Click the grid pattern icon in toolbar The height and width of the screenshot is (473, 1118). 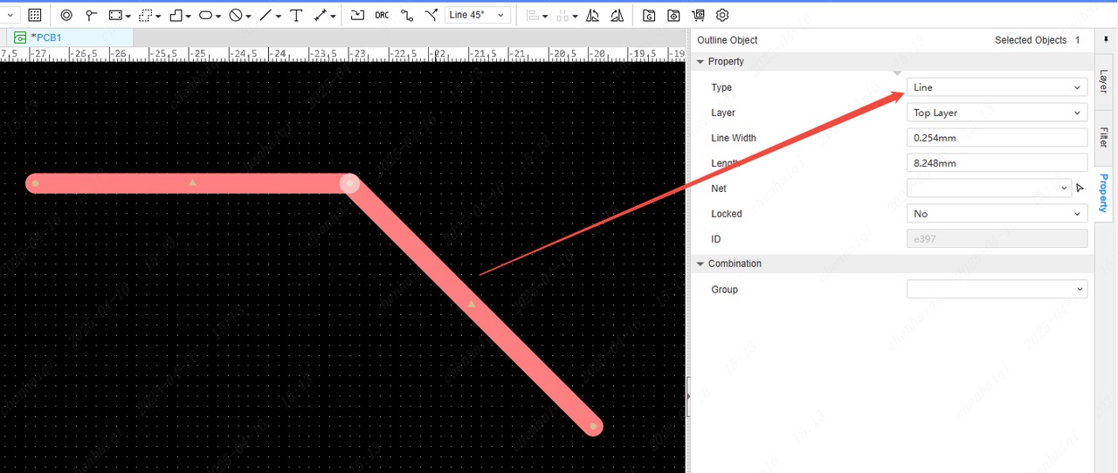[35, 15]
